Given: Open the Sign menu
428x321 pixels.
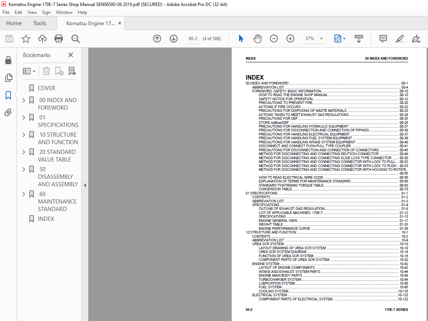Looking at the screenshot, I should [46, 12].
